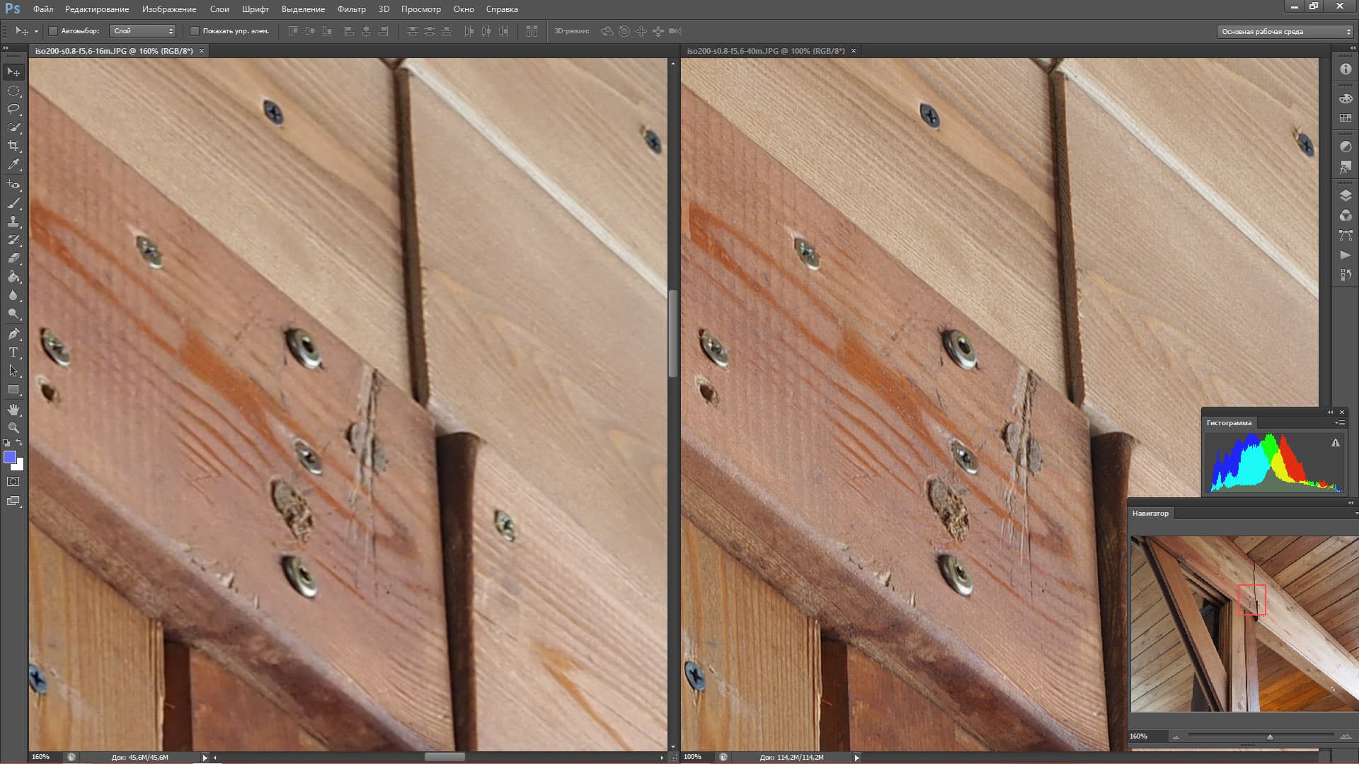
Task: Toggle Quick Mask mode icon
Action: (13, 482)
